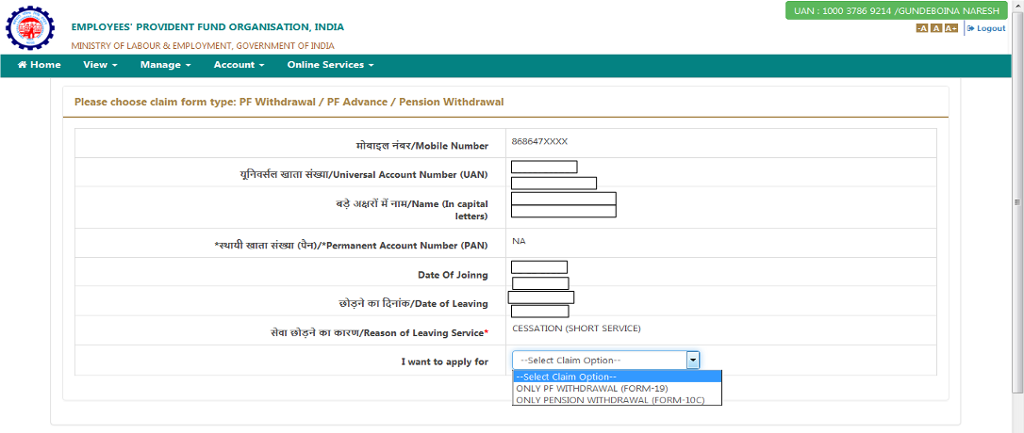Image resolution: width=1024 pixels, height=433 pixels.
Task: Click the scrollbar up arrow
Action: click(x=1016, y=5)
